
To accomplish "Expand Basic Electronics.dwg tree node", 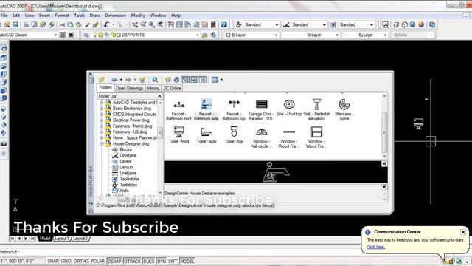I will point(102,109).
